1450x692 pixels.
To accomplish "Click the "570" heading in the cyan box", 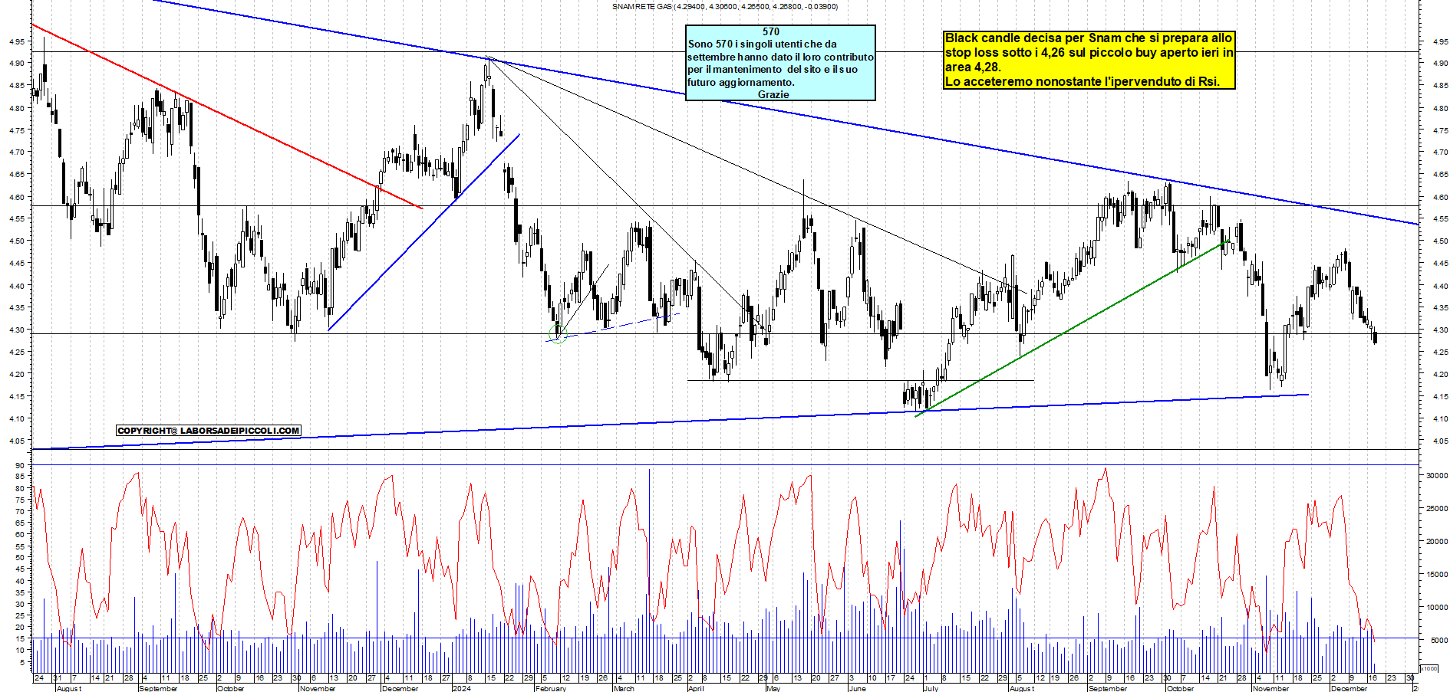I will click(x=771, y=31).
